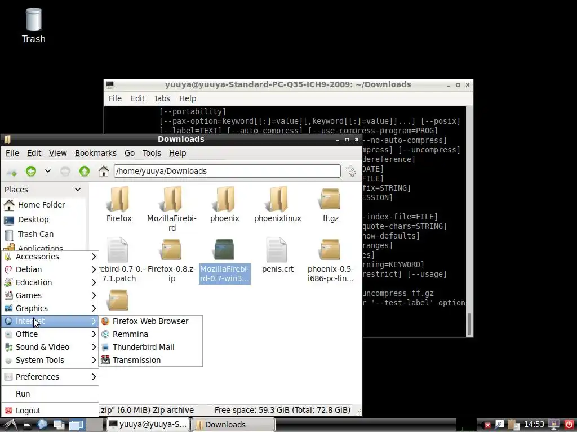Screen dimensions: 577x432
Task: Expand Graphics submenu
Action: tap(50, 308)
